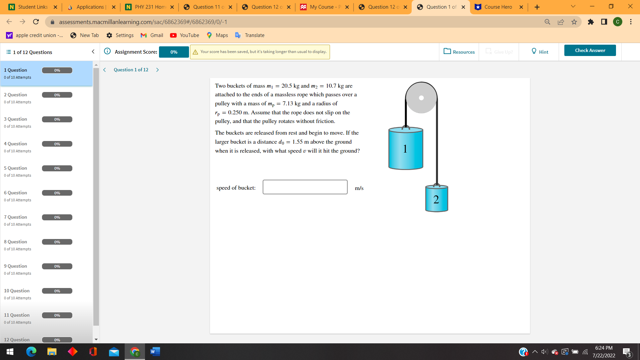Reload the page

[x=36, y=22]
